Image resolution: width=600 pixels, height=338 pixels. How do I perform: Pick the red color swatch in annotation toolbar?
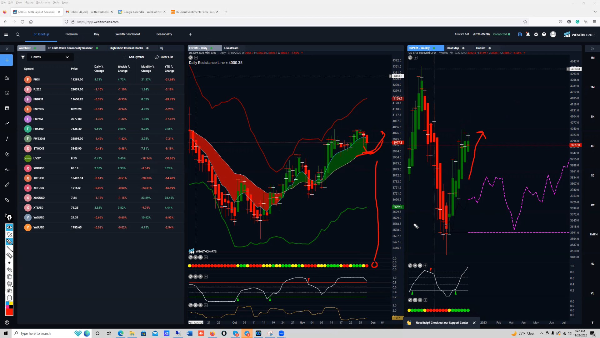(x=9, y=312)
